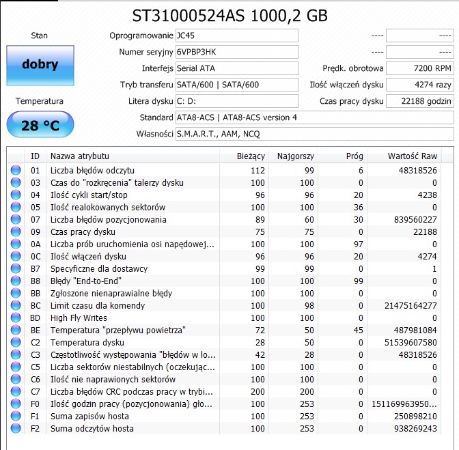Click status icon for 09 Czas pracy dysku
459x450 pixels.
pos(16,231)
